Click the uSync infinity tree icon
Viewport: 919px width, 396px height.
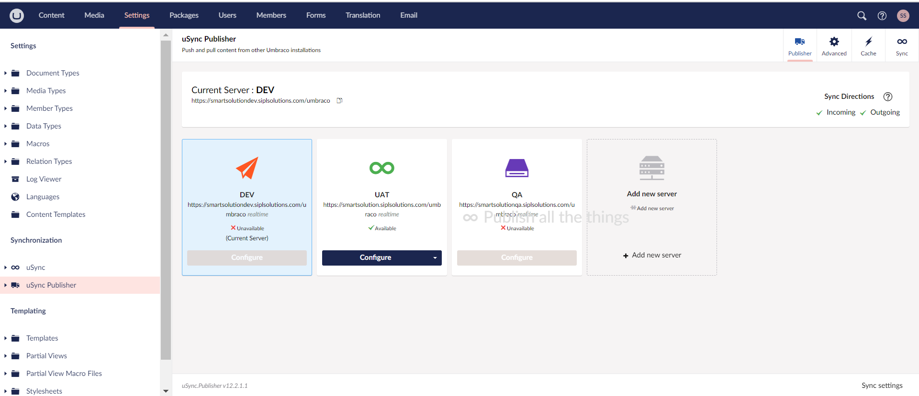[x=15, y=268]
